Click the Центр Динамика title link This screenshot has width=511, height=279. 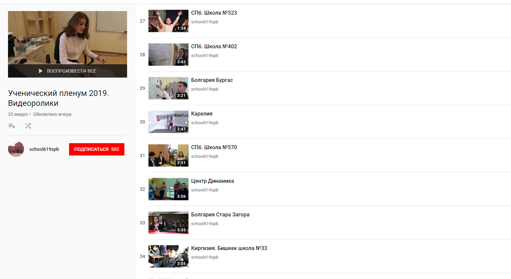click(x=212, y=181)
